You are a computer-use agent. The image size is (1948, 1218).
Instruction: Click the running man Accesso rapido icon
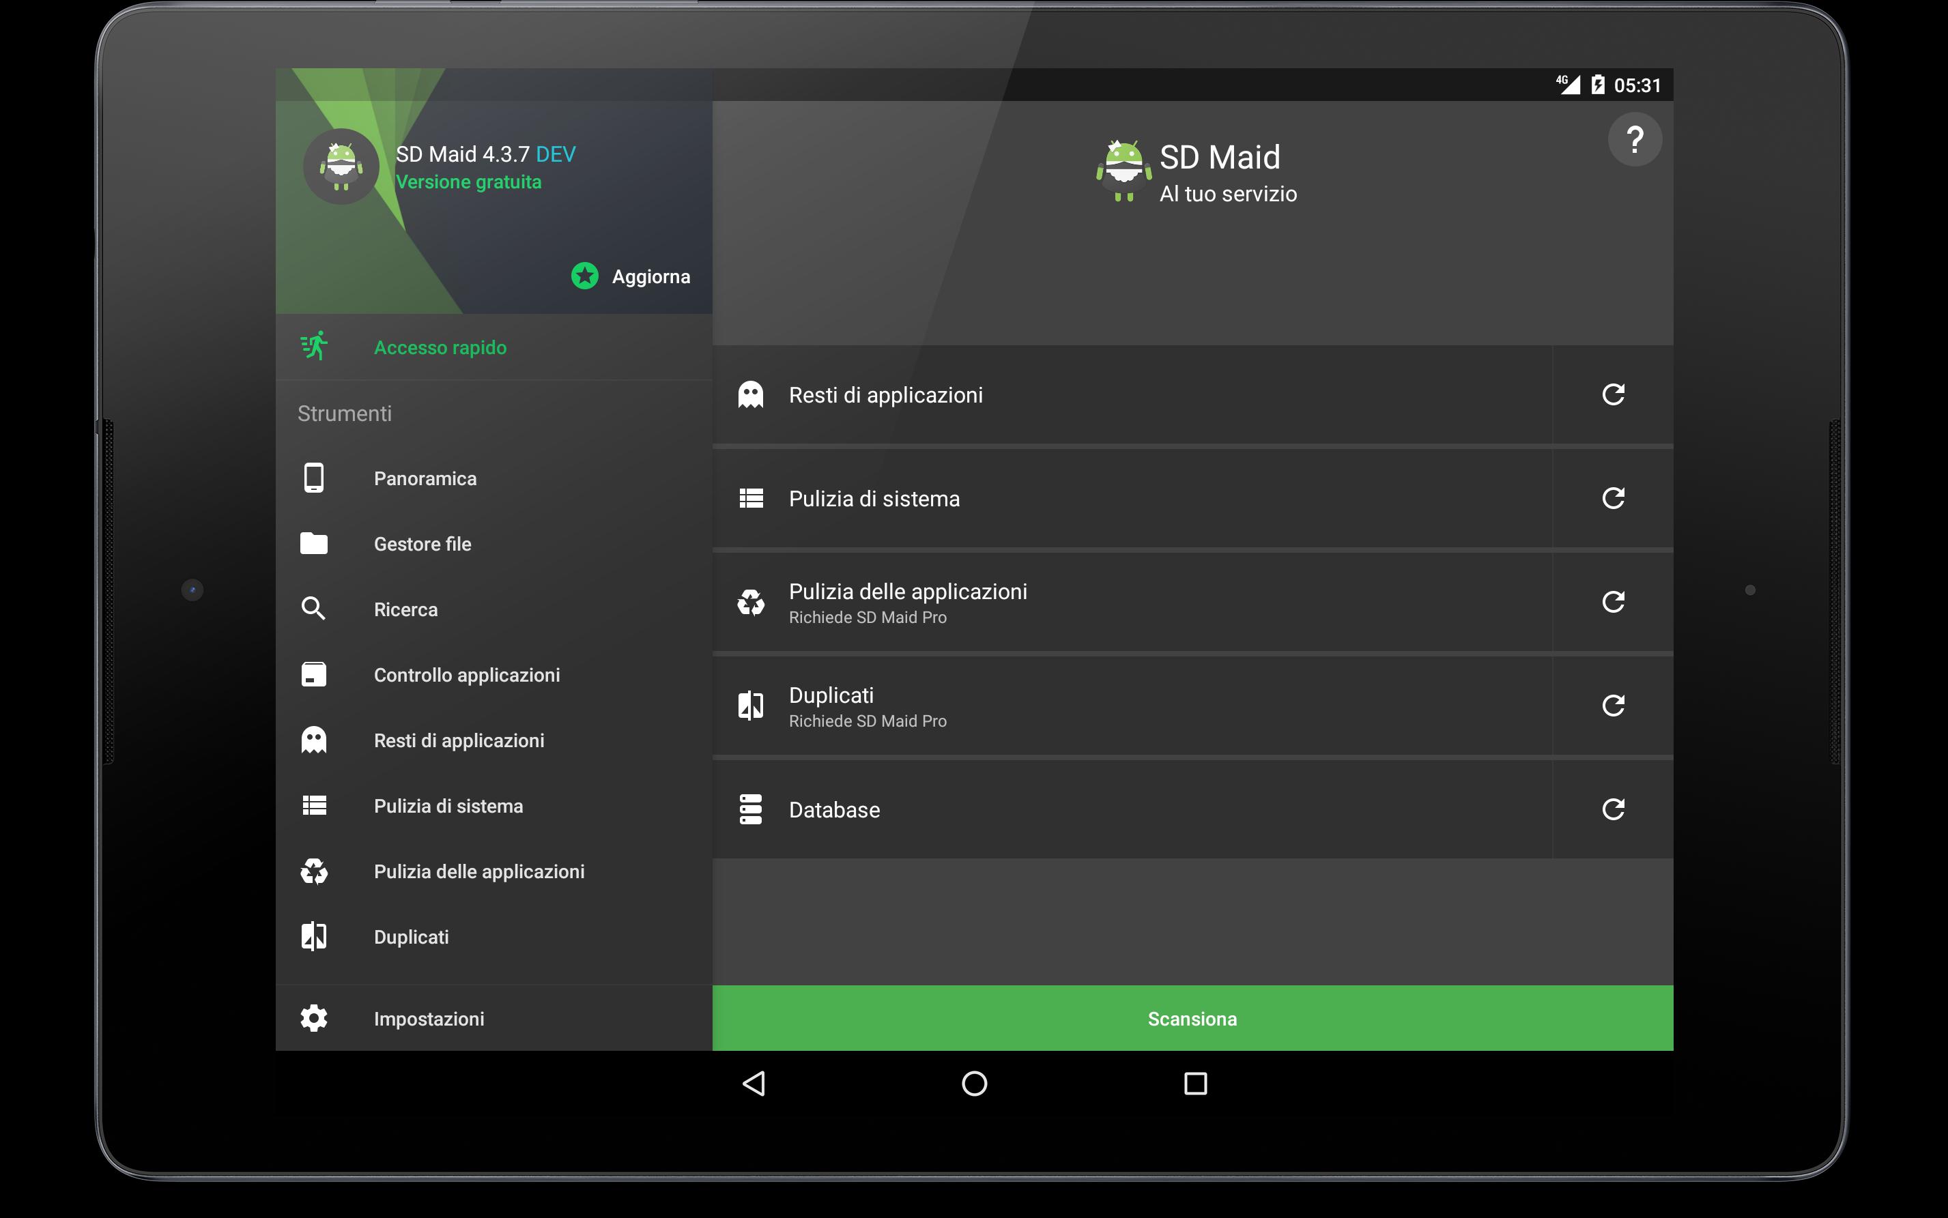click(x=314, y=347)
